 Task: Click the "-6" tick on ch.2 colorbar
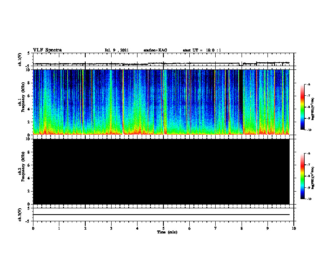pos(308,154)
